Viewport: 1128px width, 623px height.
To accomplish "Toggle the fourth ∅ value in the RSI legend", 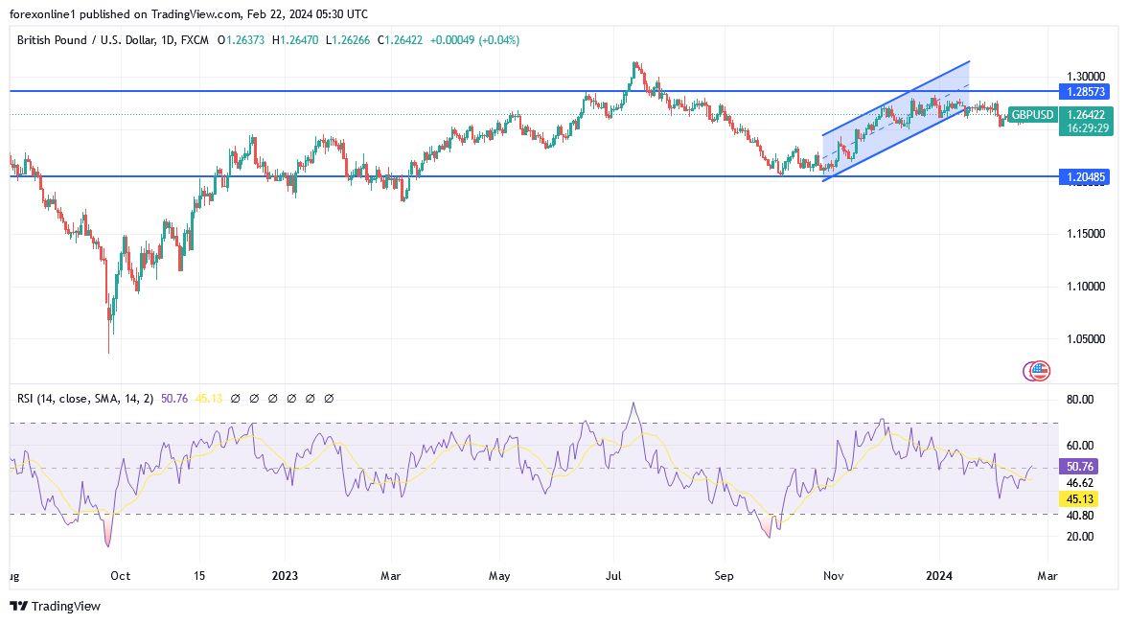I will click(291, 398).
